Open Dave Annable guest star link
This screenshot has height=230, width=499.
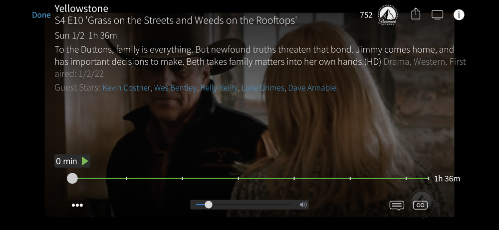click(312, 88)
